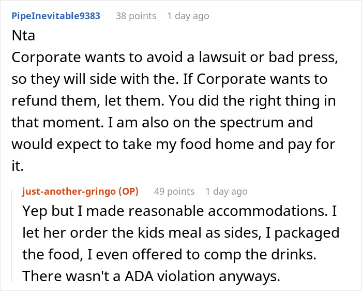Image resolution: width=362 pixels, height=291 pixels.
Task: Click timestamp on just-another-gringo's reply
Action: [x=227, y=192]
